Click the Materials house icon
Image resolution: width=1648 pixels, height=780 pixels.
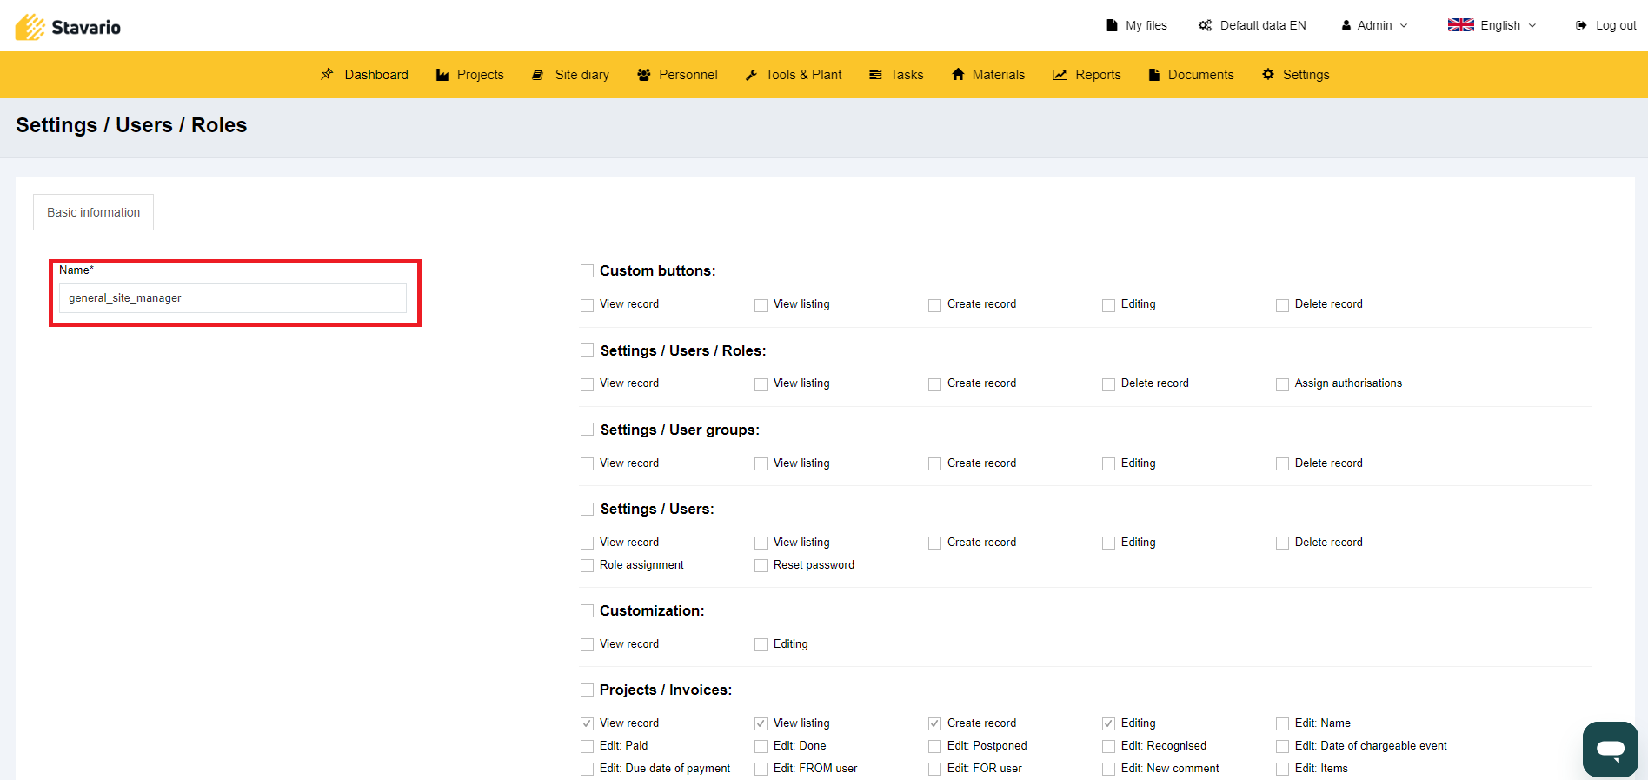pos(958,74)
